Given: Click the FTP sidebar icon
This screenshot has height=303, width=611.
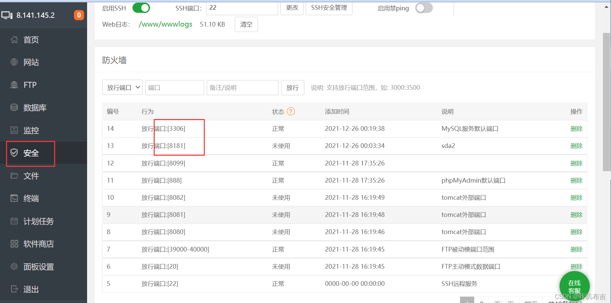Looking at the screenshot, I should click(x=14, y=85).
